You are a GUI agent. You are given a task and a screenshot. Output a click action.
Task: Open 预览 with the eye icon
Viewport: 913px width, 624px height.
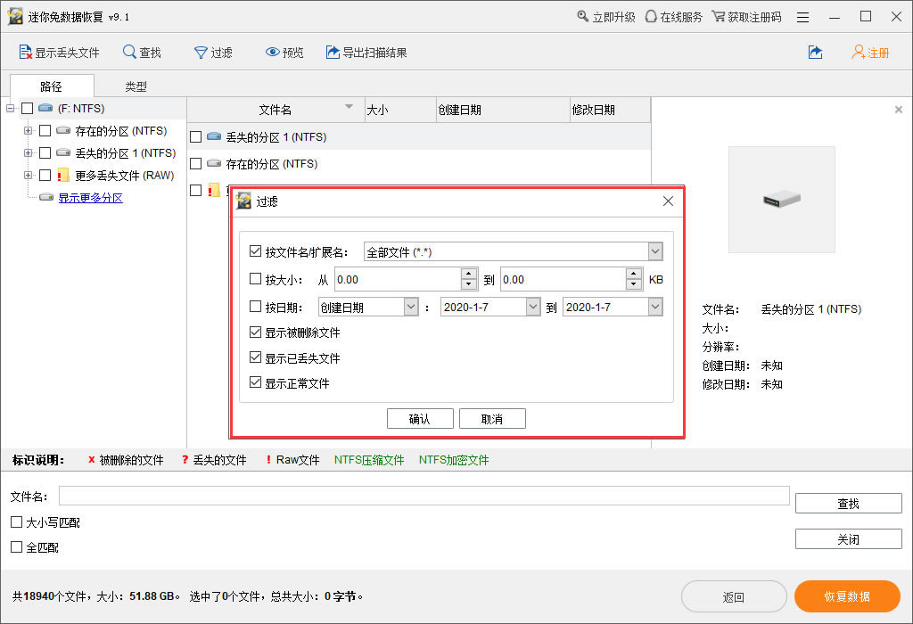click(273, 53)
